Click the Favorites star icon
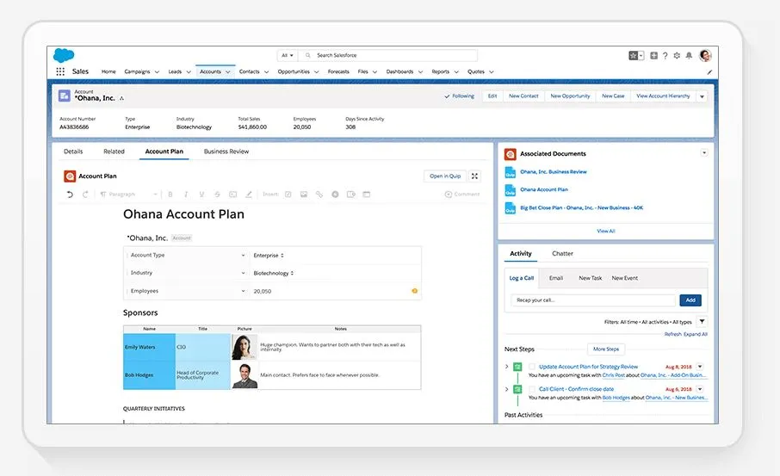This screenshot has width=780, height=476. (x=634, y=56)
